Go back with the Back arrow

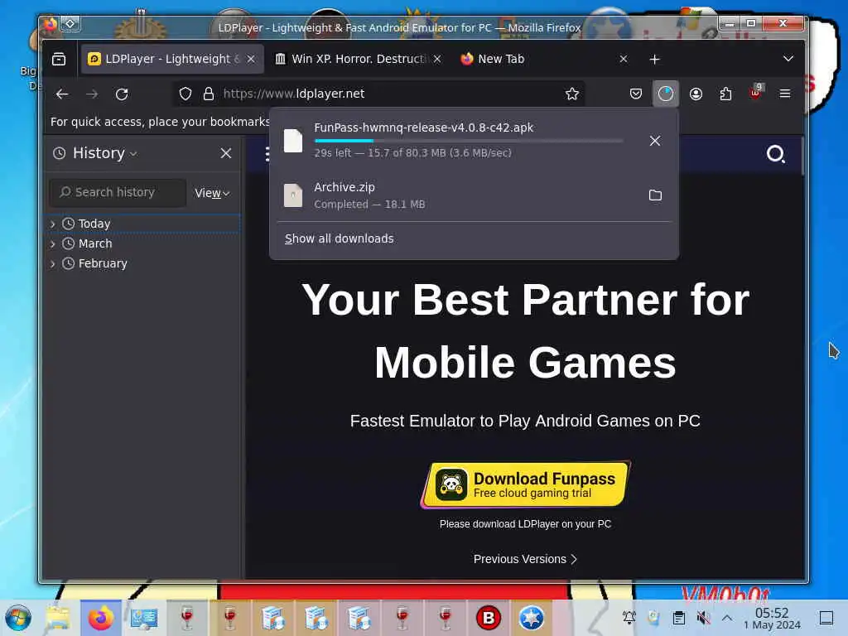pyautogui.click(x=62, y=94)
